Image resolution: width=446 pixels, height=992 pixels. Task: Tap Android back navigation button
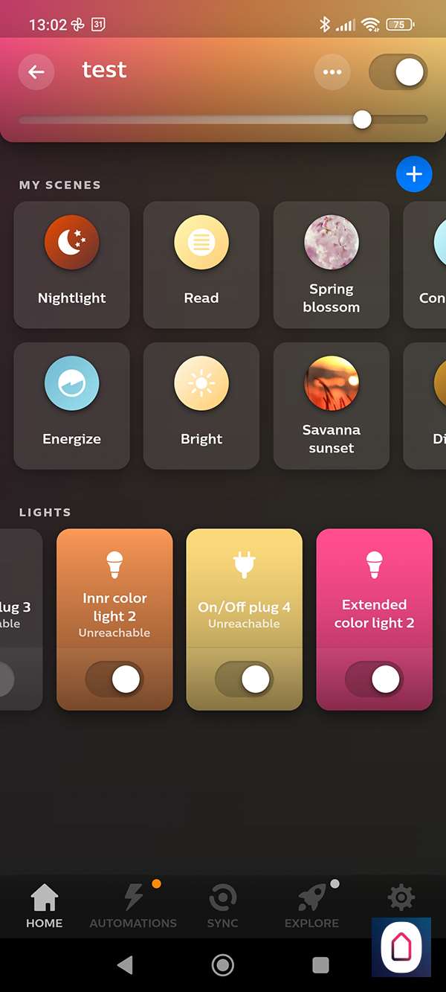[125, 965]
